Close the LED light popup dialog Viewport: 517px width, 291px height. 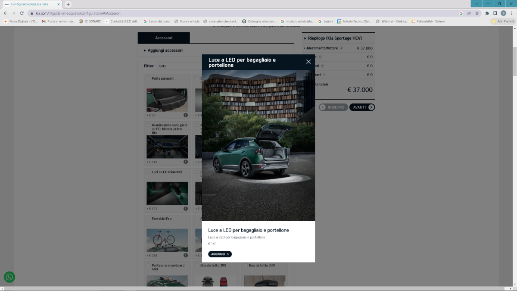tap(308, 62)
